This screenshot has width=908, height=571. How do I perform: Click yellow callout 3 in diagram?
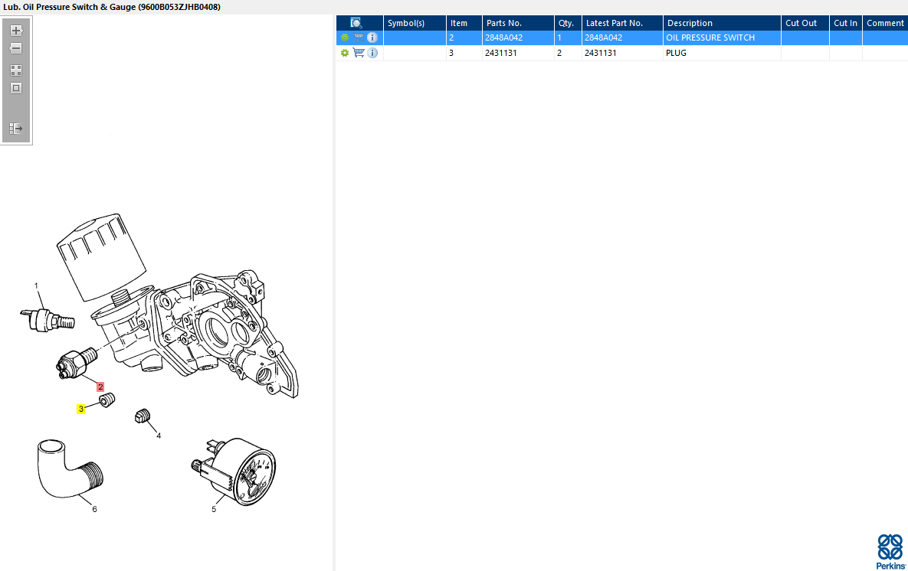tap(81, 409)
